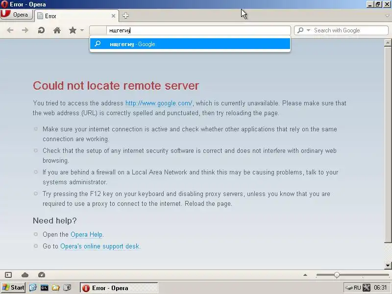The width and height of the screenshot is (392, 294).
Task: Choose the "нщгегиу - Google" search suggestion
Action: coord(190,44)
